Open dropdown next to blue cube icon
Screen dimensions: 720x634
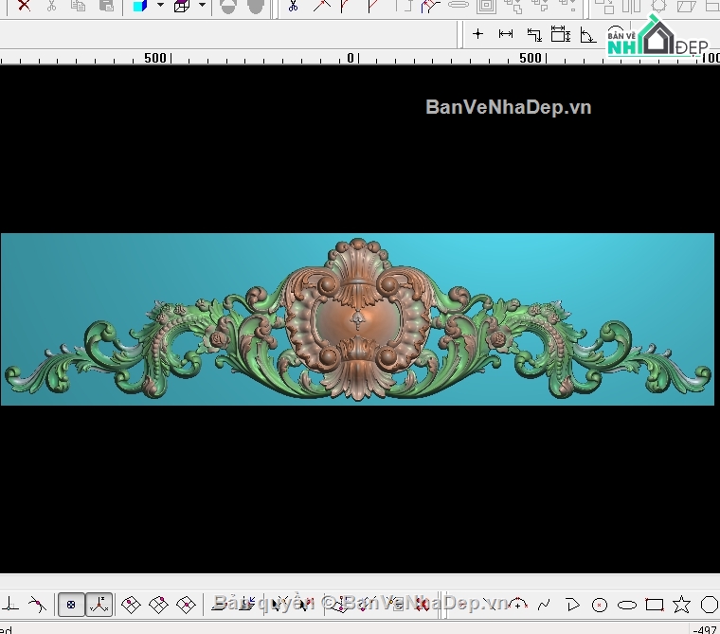(x=160, y=6)
